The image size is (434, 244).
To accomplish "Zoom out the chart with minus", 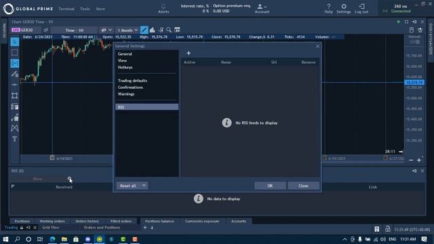I will tap(411, 160).
